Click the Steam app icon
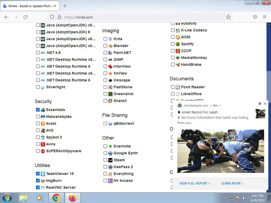Screen dimensions: 271x203 click(110, 160)
